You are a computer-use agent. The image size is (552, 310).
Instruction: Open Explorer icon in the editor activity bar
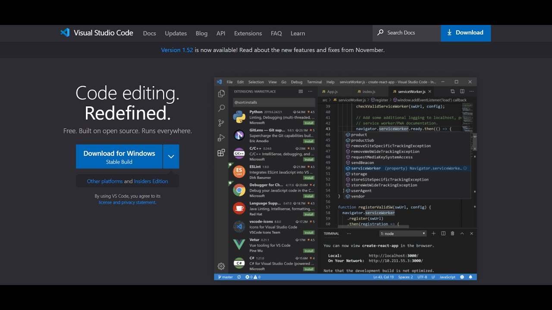coord(221,93)
